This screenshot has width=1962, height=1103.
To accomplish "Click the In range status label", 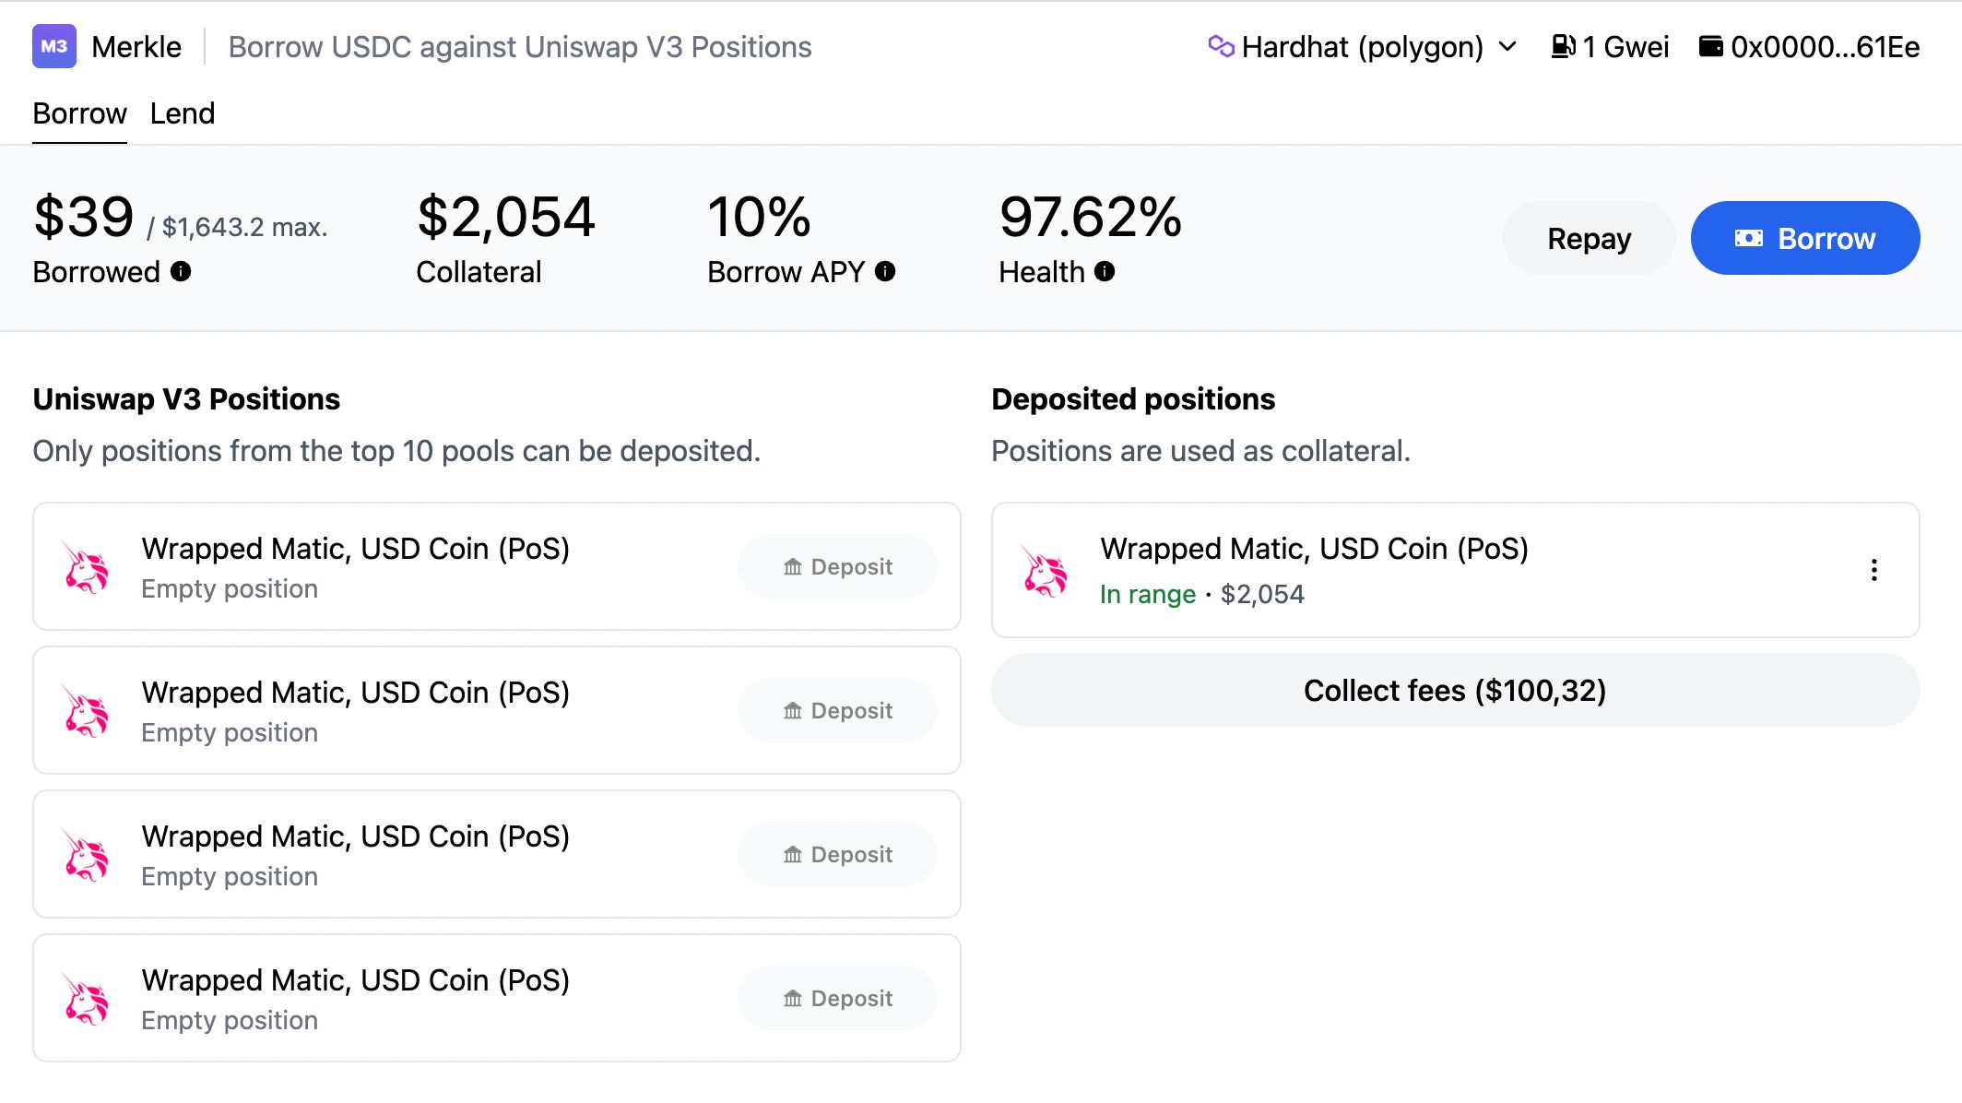I will coord(1147,594).
